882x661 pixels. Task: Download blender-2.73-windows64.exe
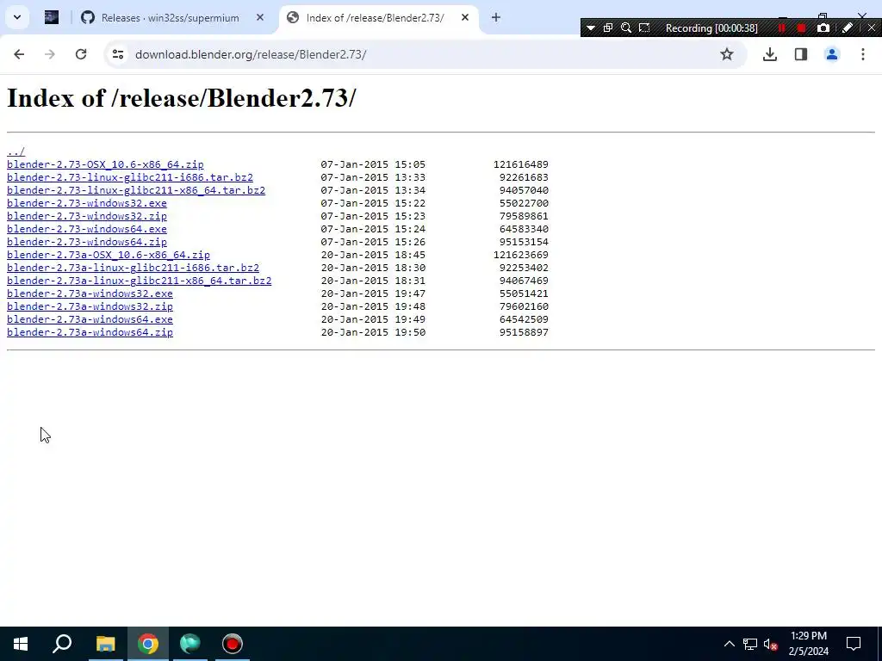87,229
